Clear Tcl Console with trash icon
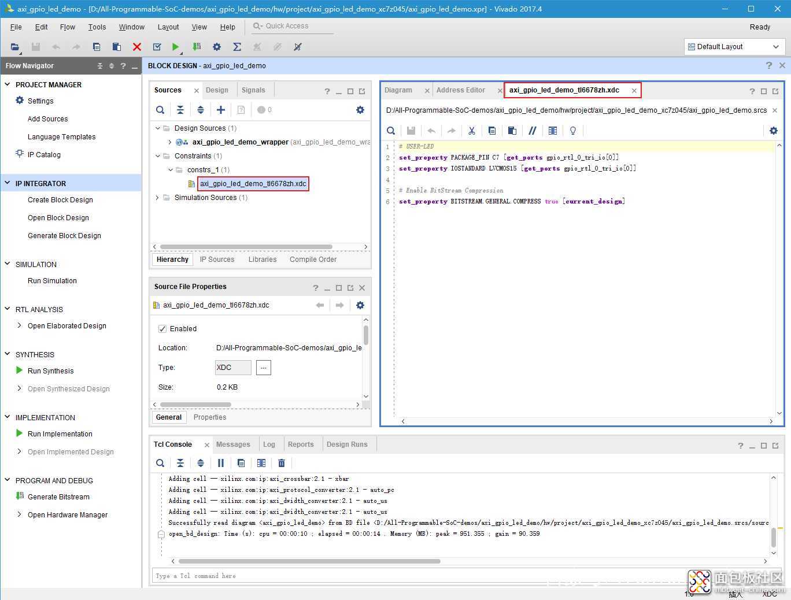The width and height of the screenshot is (791, 600). point(282,463)
